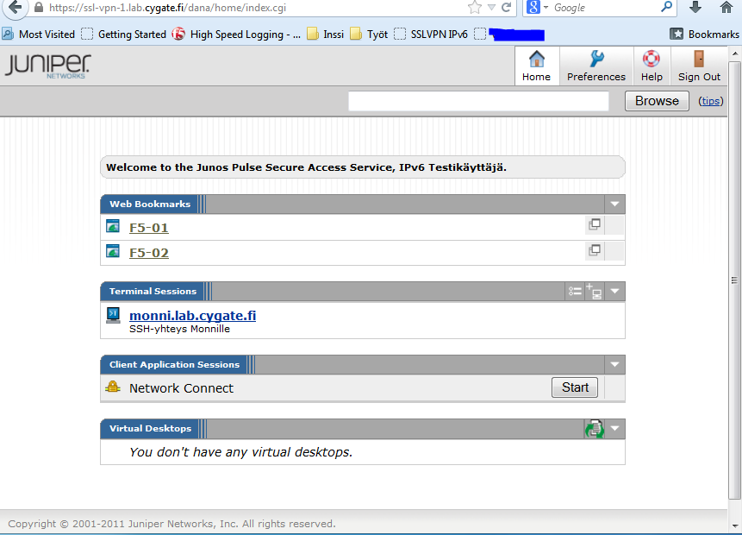
Task: Open Help with the lifebuoy icon
Action: click(x=652, y=66)
